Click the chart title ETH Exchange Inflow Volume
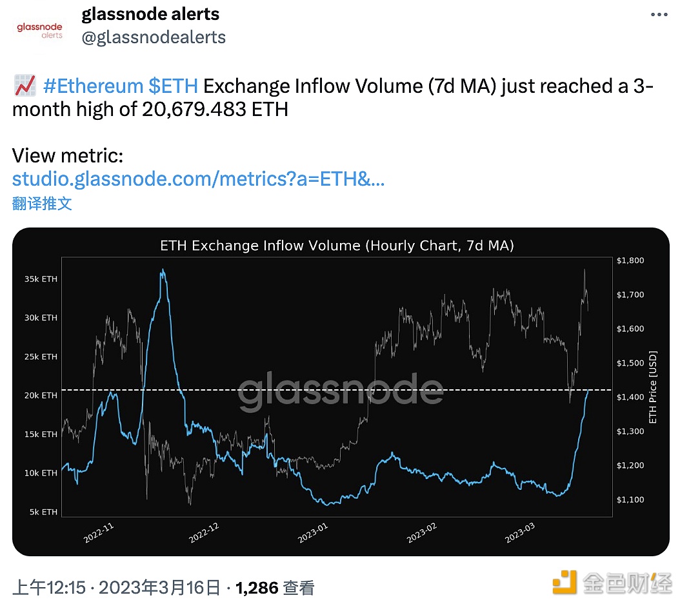This screenshot has width=680, height=602. point(337,246)
